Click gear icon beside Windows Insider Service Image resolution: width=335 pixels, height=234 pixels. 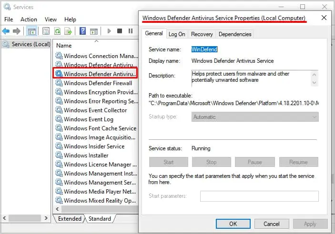point(59,146)
